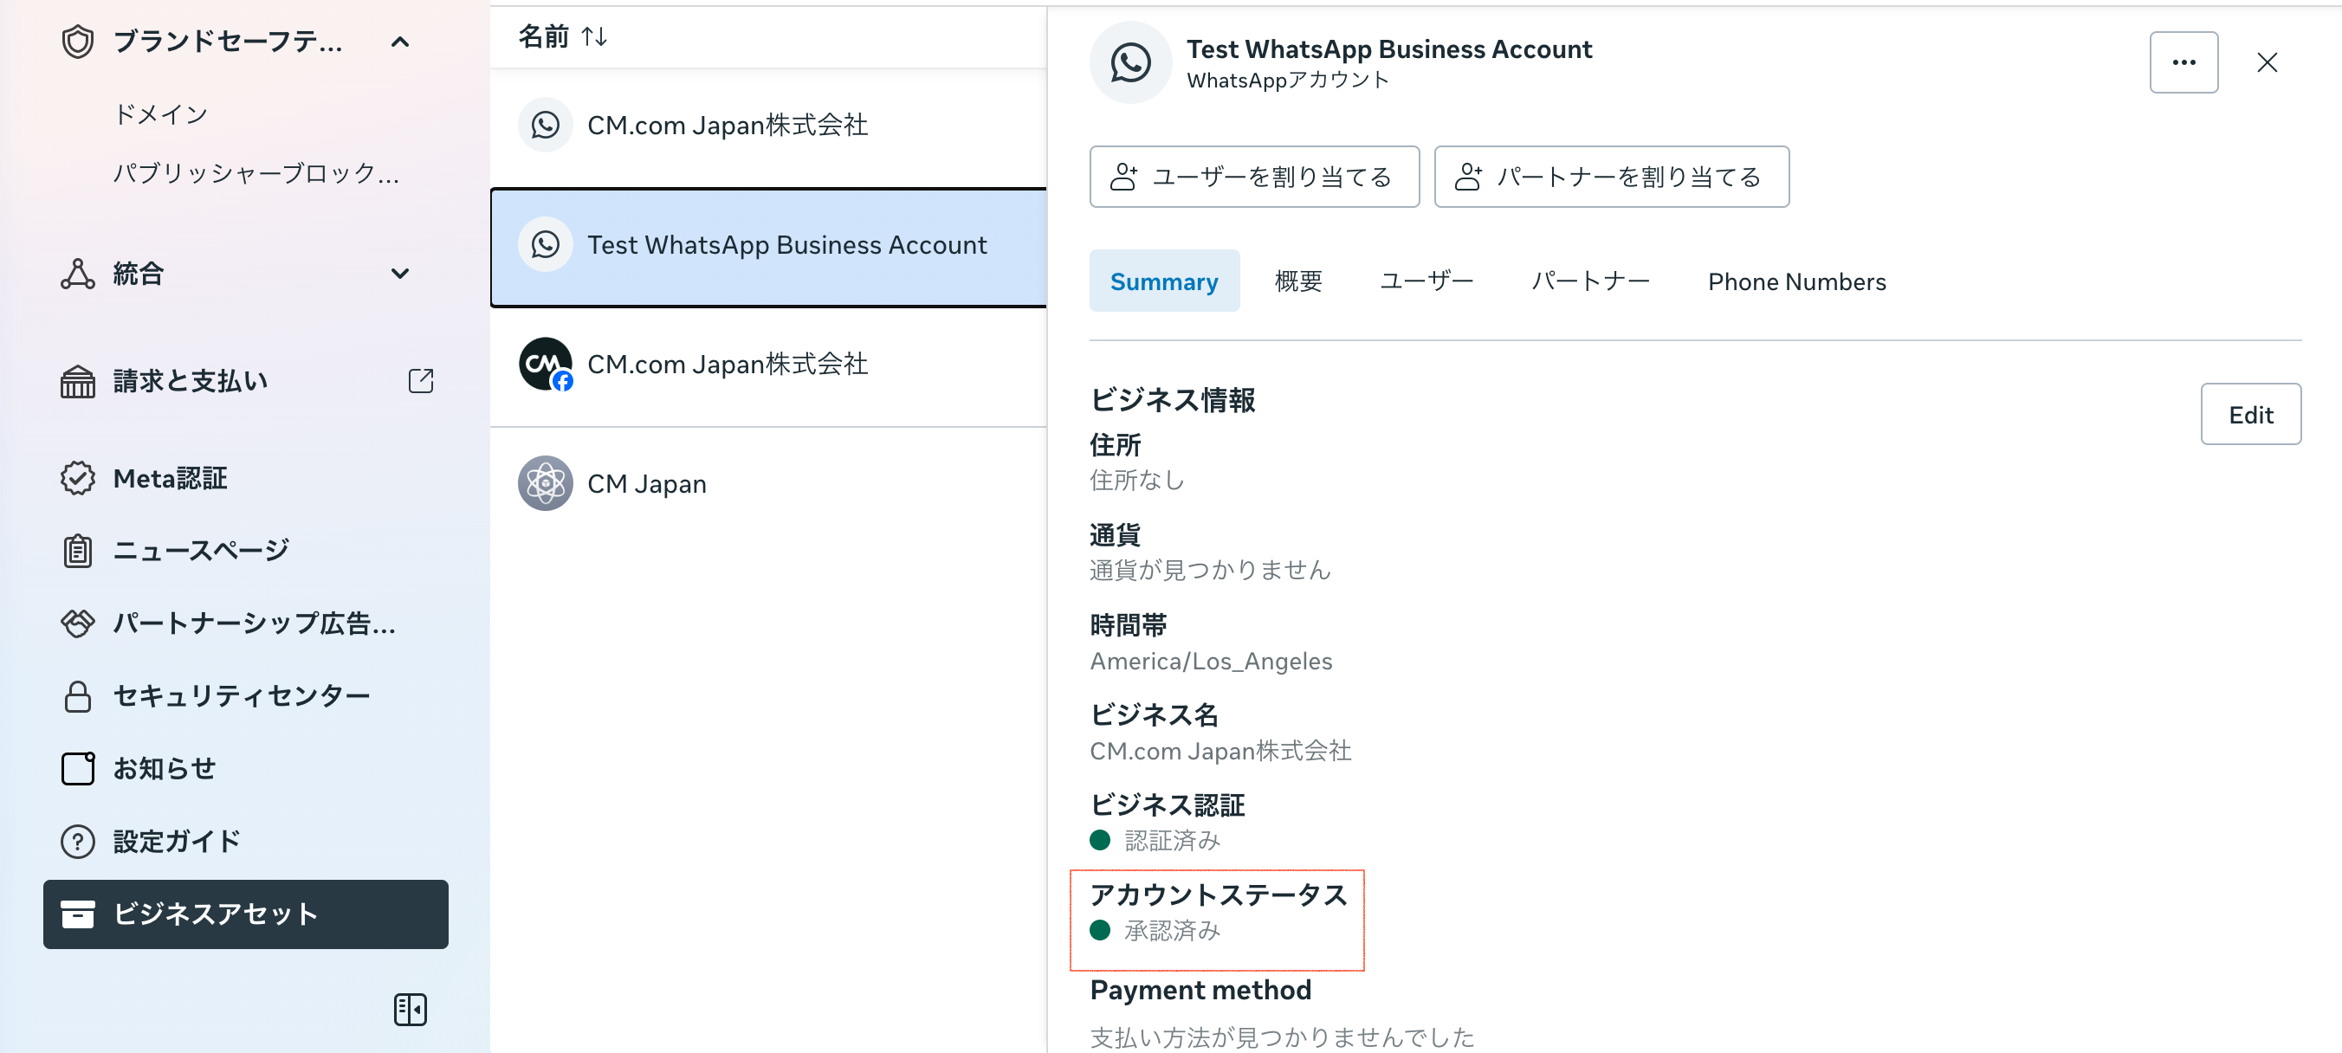Open the 概要 tab
Screen dimensions: 2342x1053
[x=1297, y=282]
